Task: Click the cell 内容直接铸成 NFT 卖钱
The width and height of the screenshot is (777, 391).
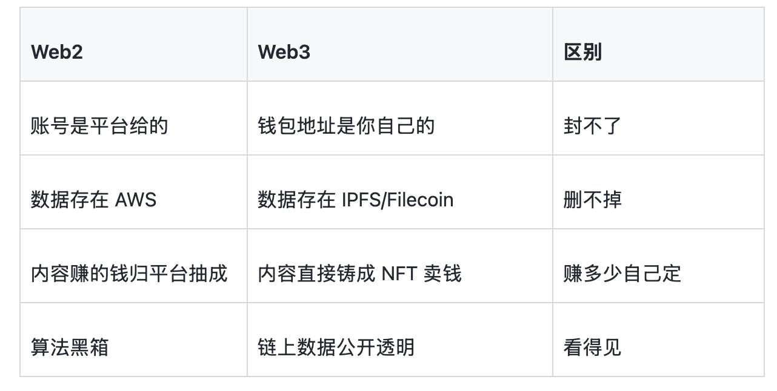Action: pos(400,266)
